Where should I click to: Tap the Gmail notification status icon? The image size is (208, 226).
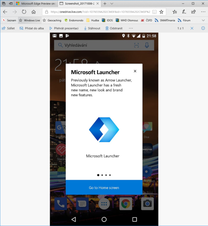pos(55,36)
